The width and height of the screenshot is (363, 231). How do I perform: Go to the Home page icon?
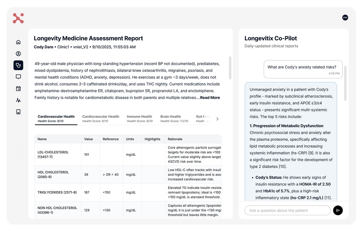[18, 42]
